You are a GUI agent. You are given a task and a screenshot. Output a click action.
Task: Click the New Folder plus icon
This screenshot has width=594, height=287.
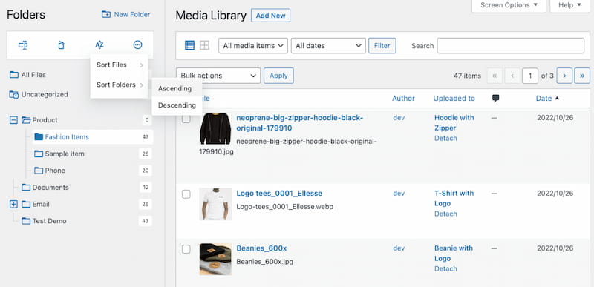coord(106,14)
